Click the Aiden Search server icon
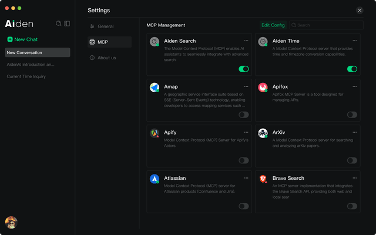Image resolution: width=376 pixels, height=235 pixels. (155, 42)
